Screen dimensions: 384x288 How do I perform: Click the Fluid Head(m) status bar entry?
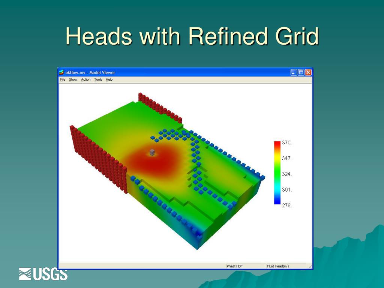[x=286, y=266]
